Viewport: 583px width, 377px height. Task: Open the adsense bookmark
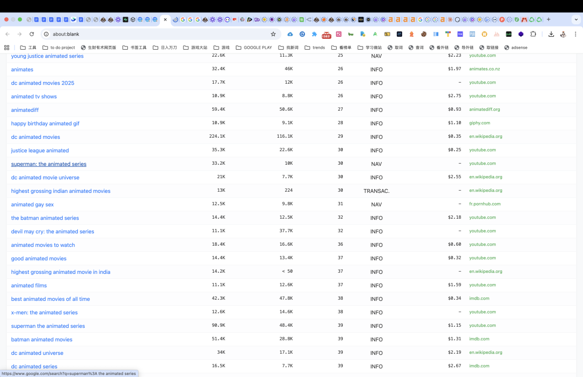pyautogui.click(x=516, y=48)
